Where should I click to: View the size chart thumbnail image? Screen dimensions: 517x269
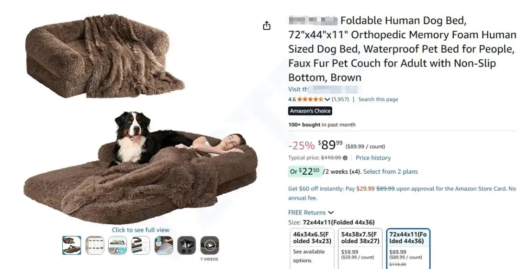(95, 245)
